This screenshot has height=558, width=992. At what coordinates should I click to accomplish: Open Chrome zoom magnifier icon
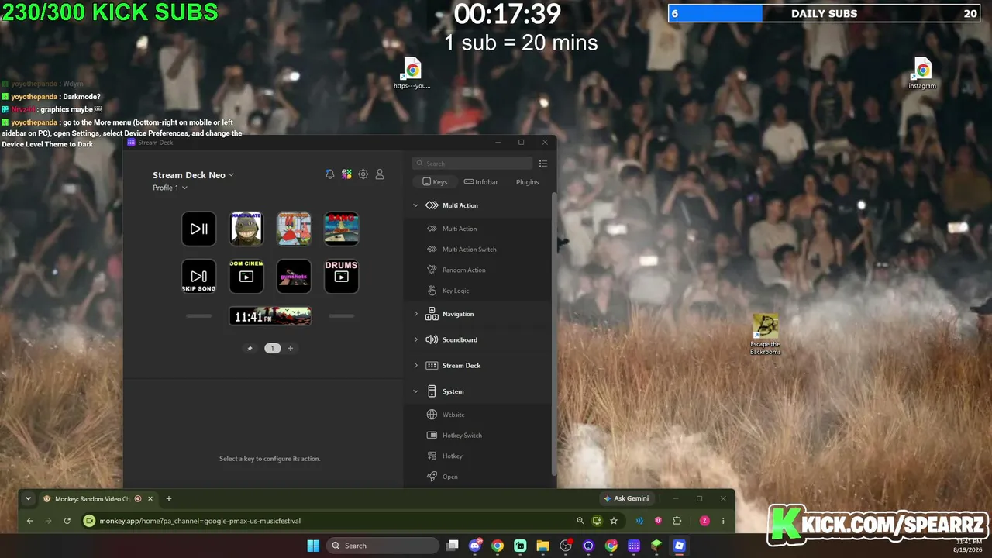[580, 521]
